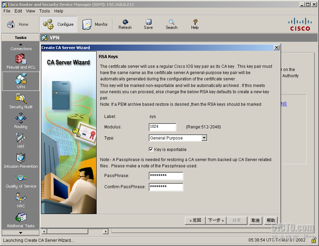Click the back (返回) button

point(195,220)
